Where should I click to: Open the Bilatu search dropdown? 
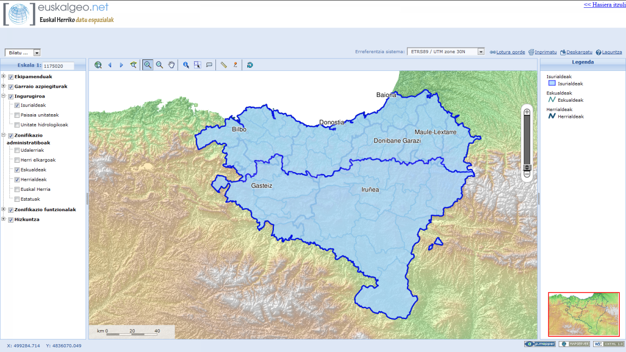tap(37, 53)
